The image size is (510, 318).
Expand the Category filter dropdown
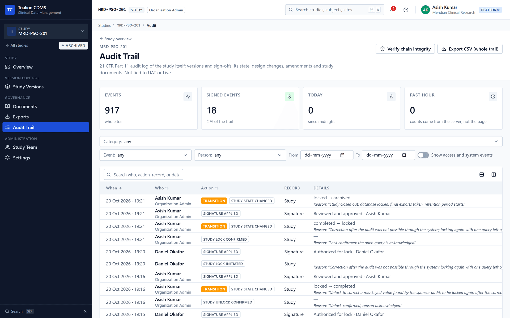tap(301, 142)
